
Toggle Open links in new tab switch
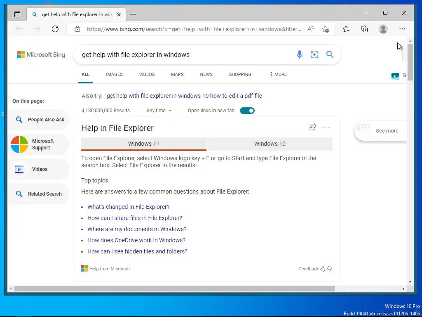point(247,111)
